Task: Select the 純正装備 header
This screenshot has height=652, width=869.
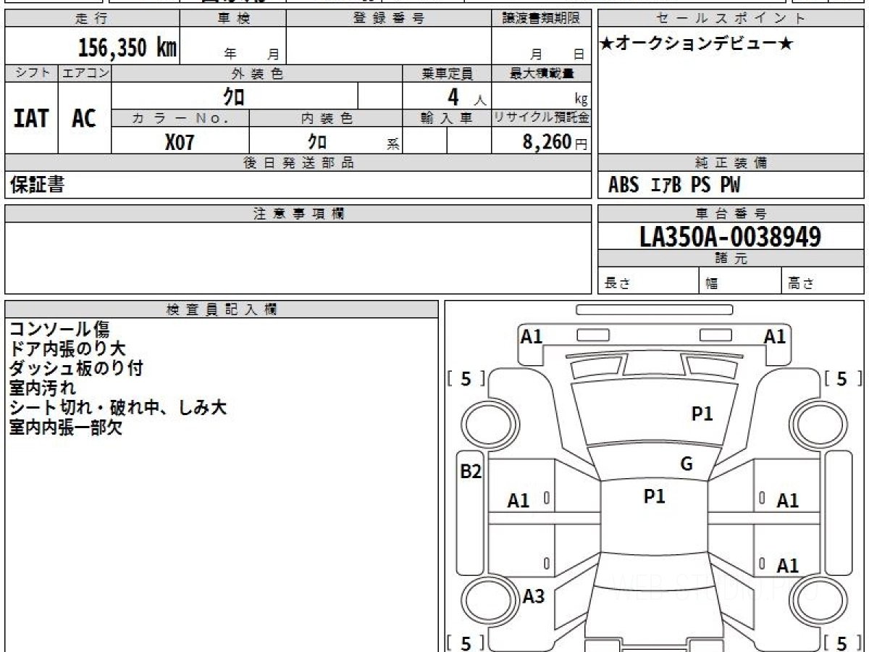Action: point(731,163)
